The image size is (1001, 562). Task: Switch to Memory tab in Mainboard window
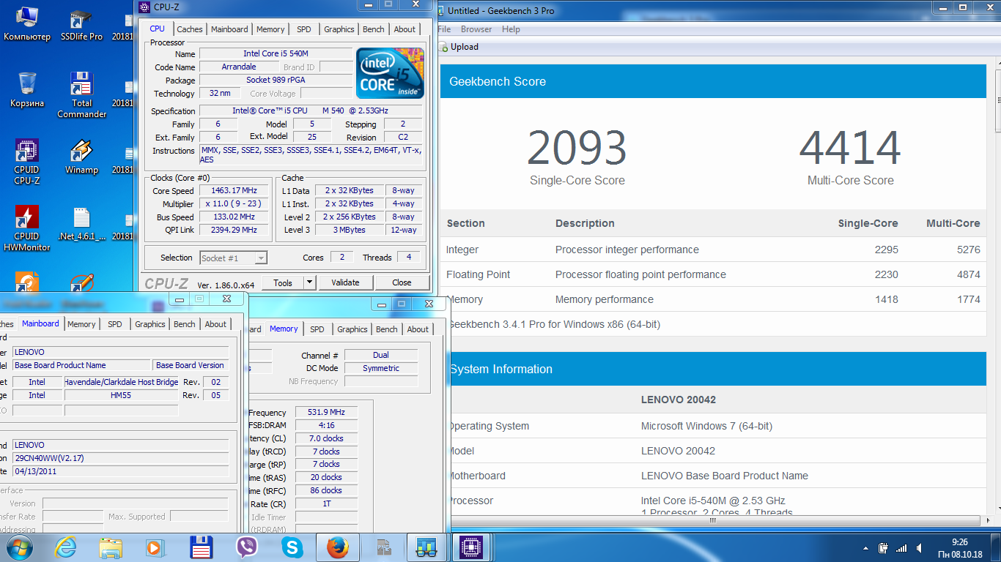click(x=81, y=324)
